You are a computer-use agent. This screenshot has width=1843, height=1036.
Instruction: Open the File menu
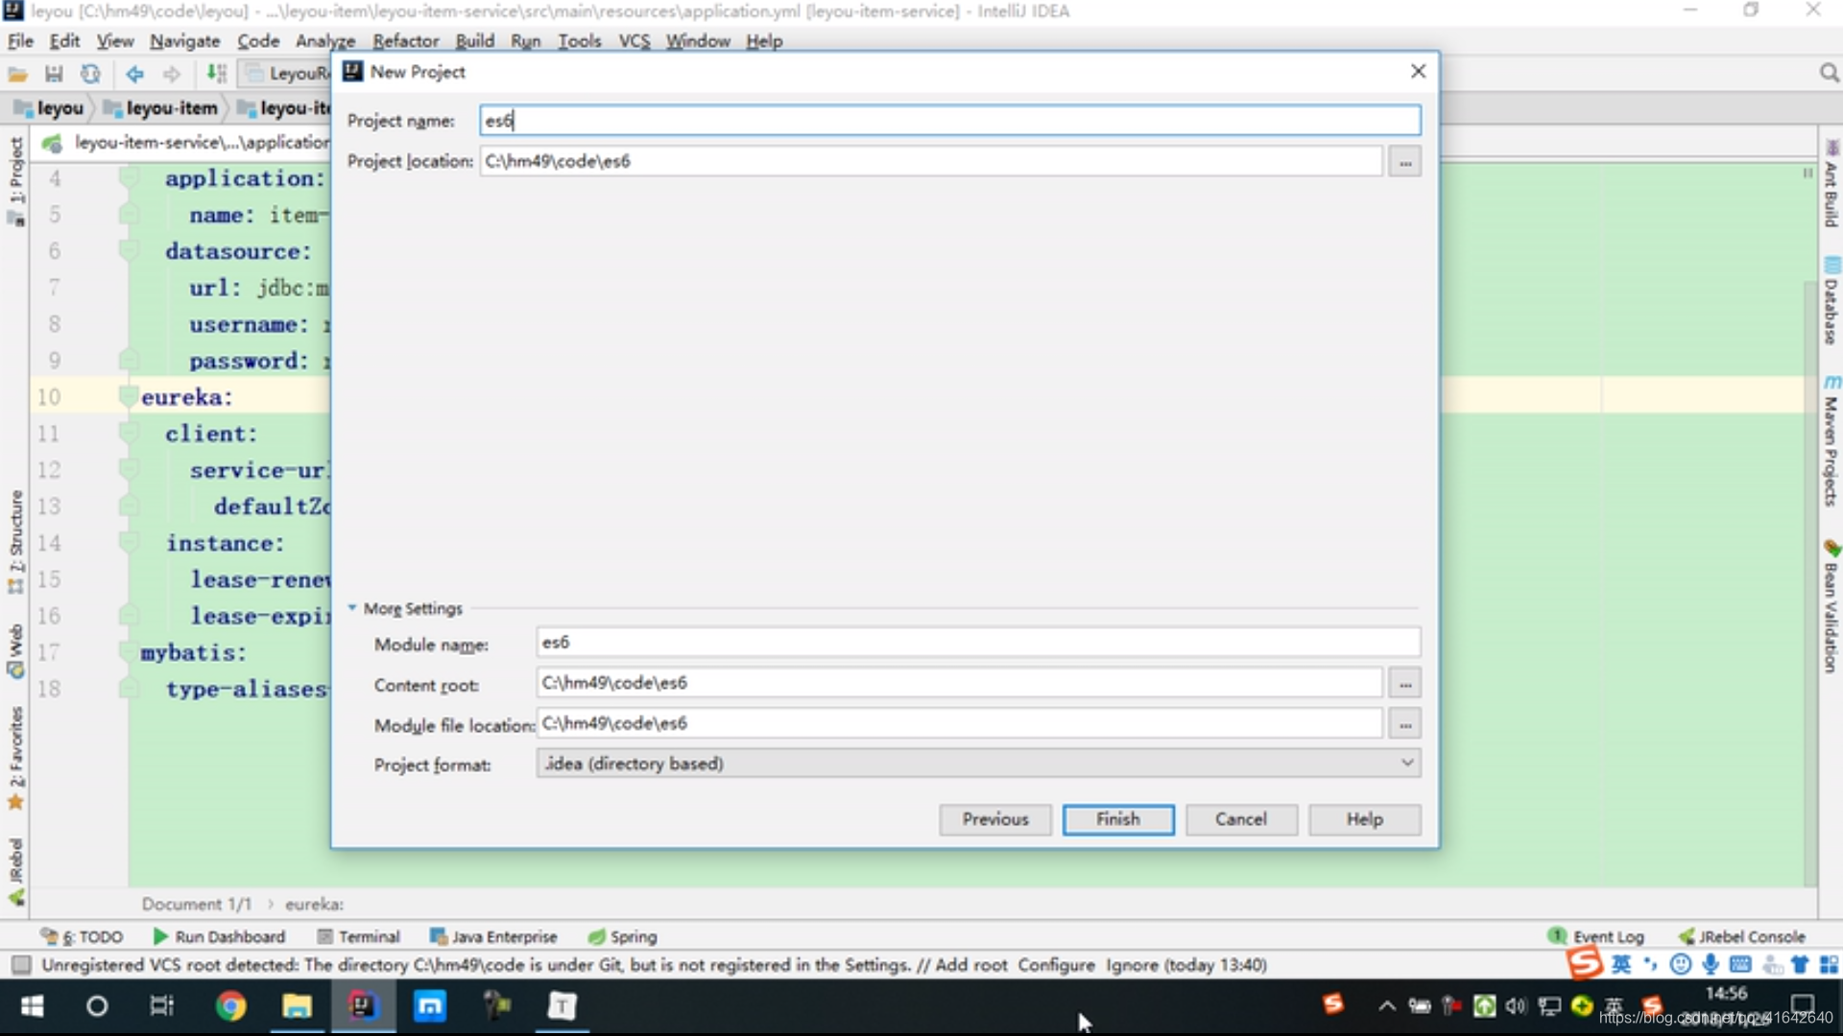20,41
